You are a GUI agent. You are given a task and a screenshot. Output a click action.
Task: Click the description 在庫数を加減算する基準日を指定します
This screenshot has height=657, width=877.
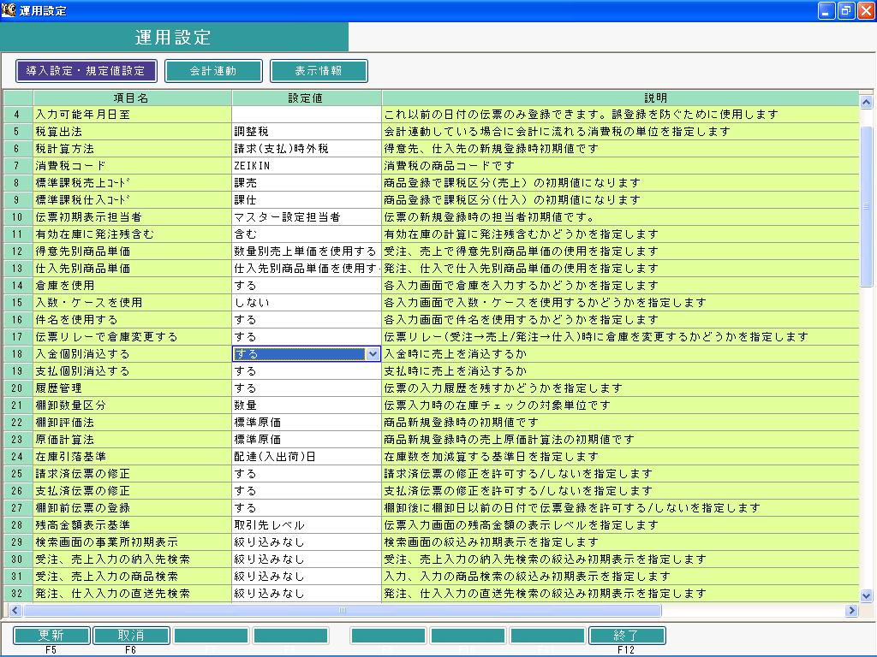[620, 457]
